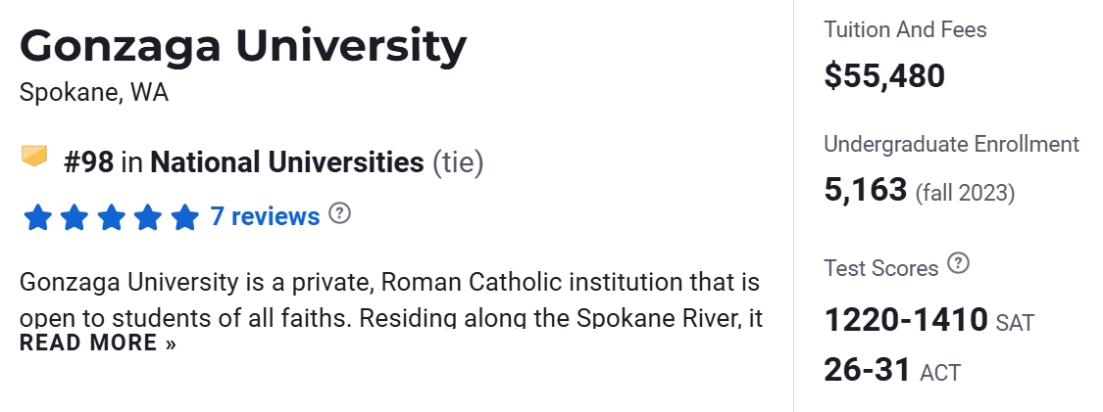The height and width of the screenshot is (412, 1103).
Task: Click the second blue rating star
Action: (x=75, y=217)
